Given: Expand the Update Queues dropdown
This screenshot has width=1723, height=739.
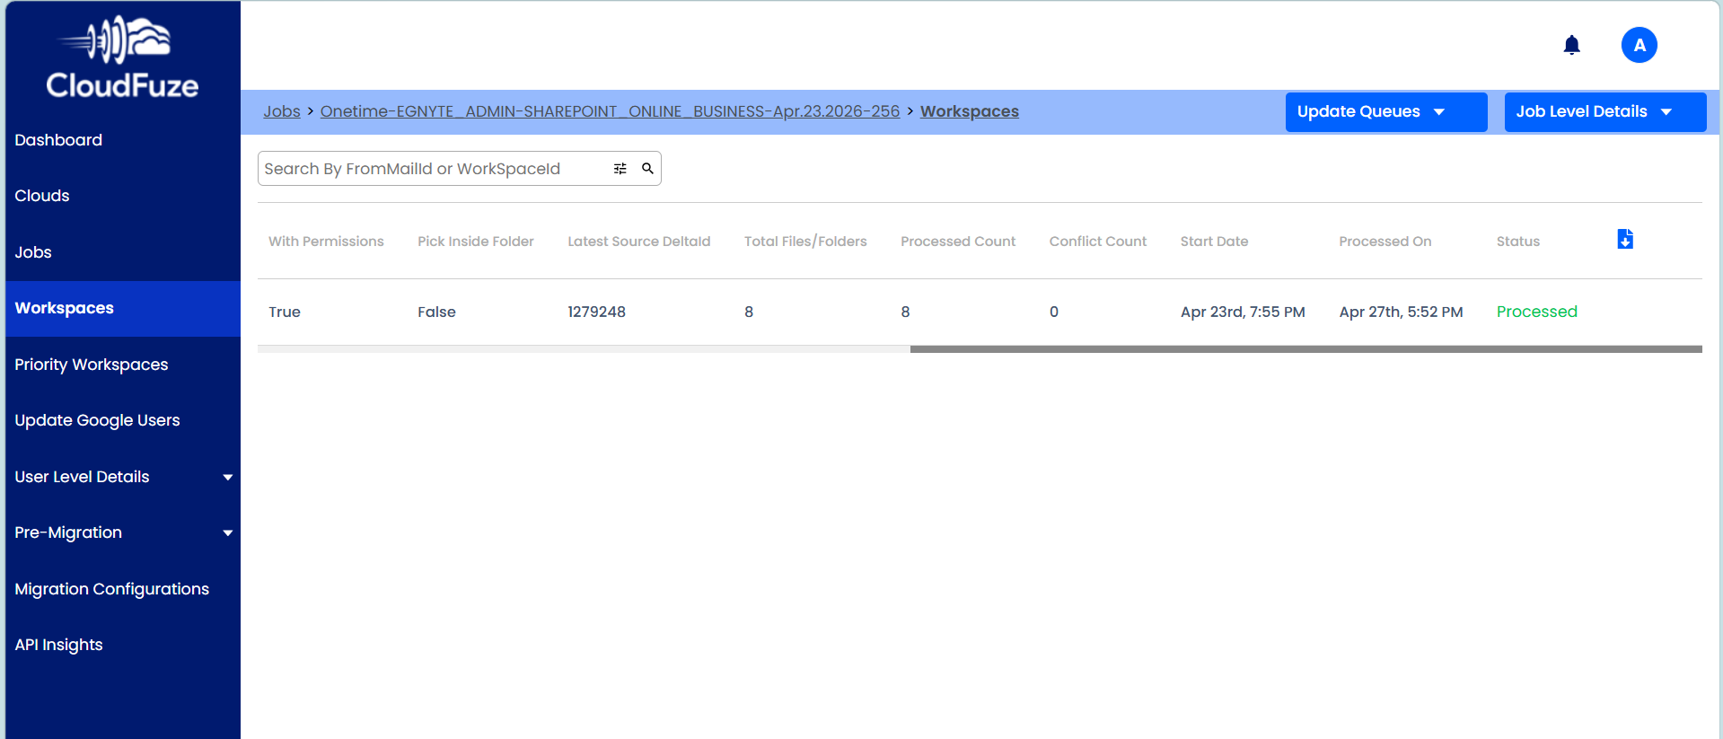Looking at the screenshot, I should click(1386, 112).
